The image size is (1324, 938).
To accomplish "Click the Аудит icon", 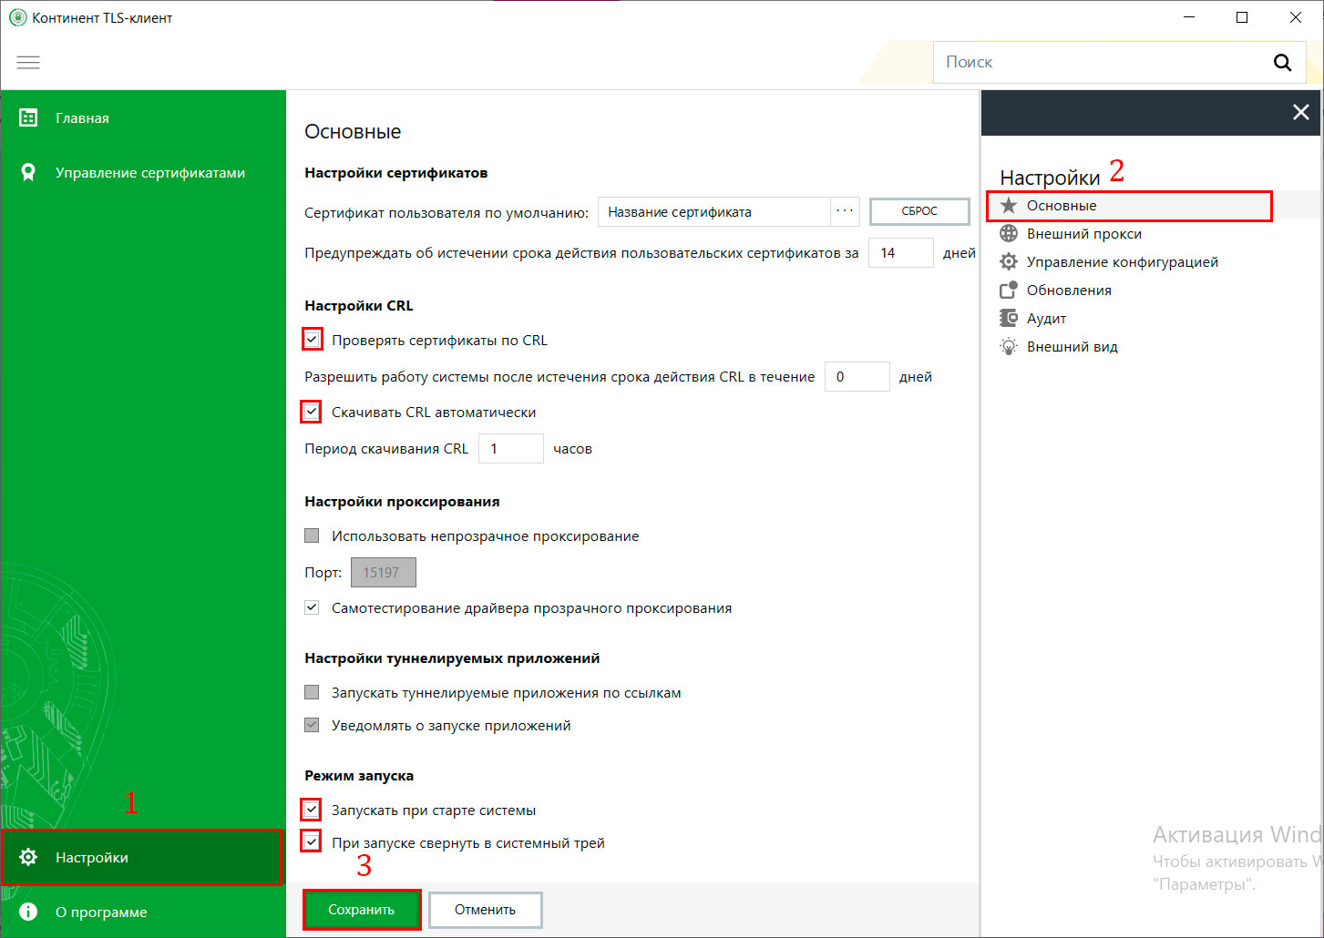I will click(1008, 319).
